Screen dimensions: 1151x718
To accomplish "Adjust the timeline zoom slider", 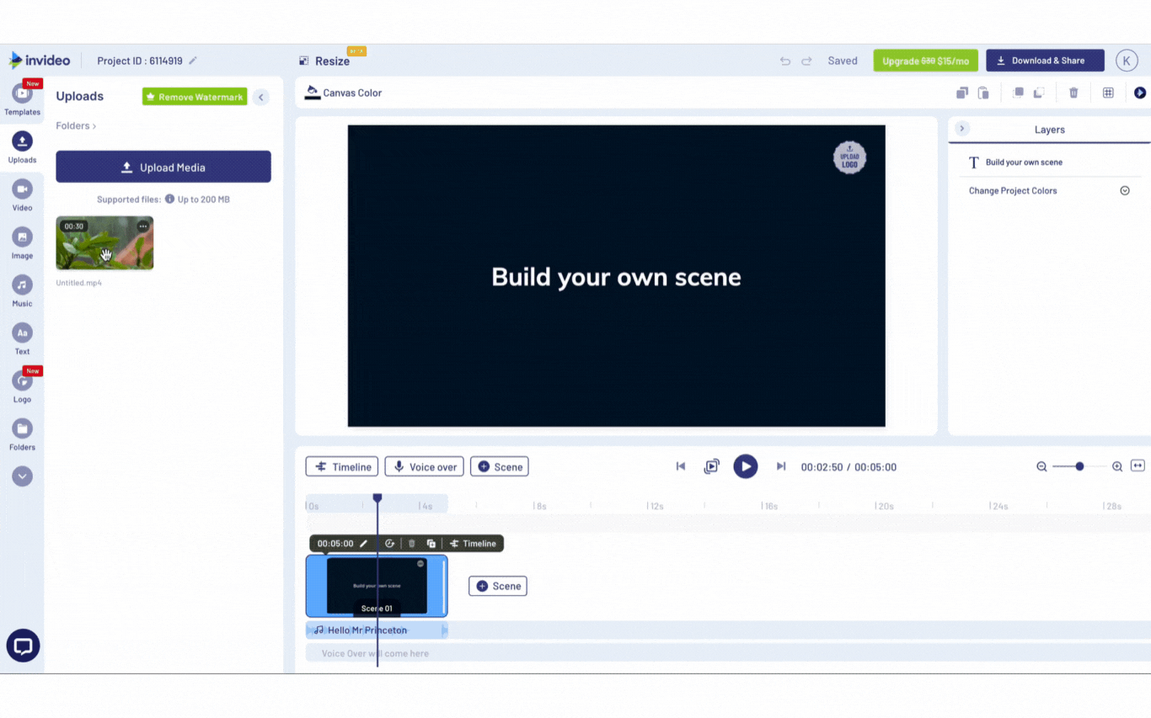I will pyautogui.click(x=1079, y=465).
